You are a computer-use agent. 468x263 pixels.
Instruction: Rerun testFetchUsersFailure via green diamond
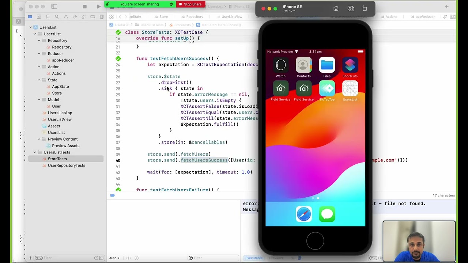(x=118, y=190)
